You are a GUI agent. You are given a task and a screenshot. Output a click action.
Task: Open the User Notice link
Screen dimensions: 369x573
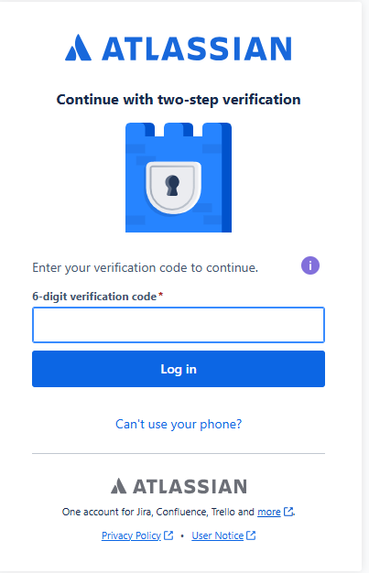[x=218, y=535]
